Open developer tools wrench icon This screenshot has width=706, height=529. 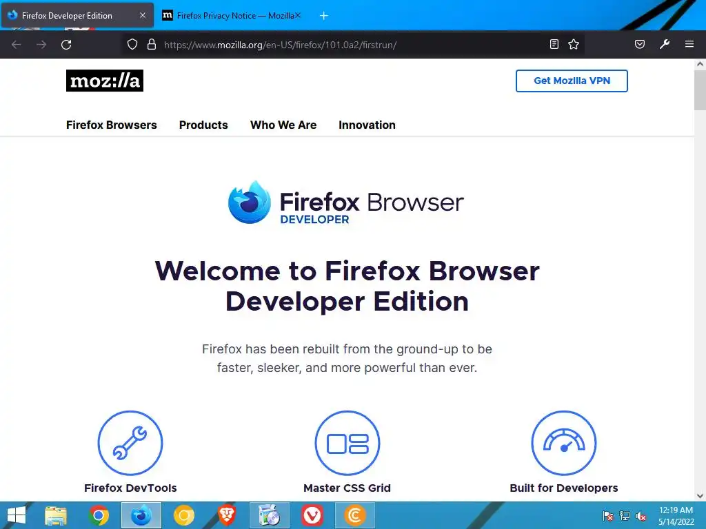tap(665, 44)
